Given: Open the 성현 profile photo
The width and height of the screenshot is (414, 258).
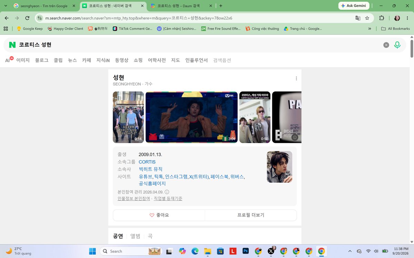Looking at the screenshot, I should coord(279,167).
